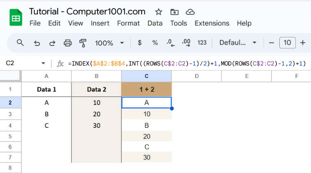This screenshot has width=311, height=173.
Task: Open the Edit menu
Action: tap(54, 23)
